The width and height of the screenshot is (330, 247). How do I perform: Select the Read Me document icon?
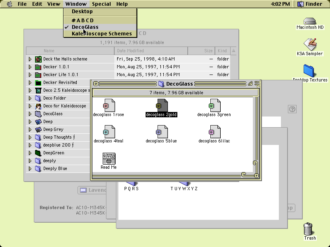pos(109,158)
